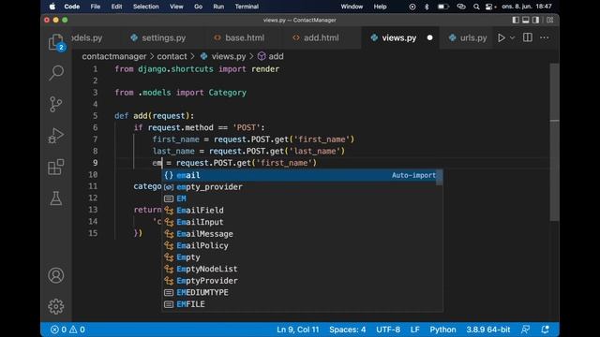600x337 pixels.
Task: Select EM constant suggestion
Action: [302, 198]
